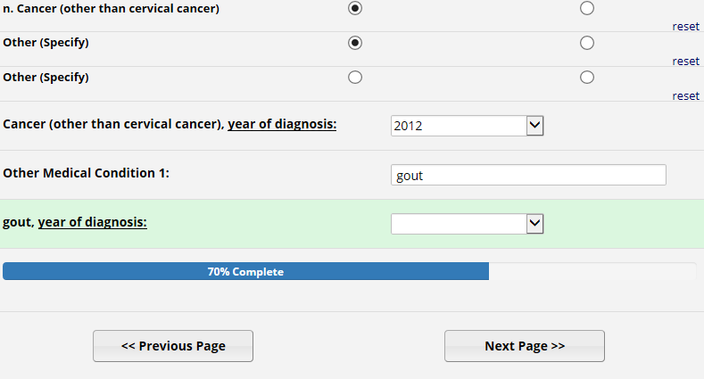
Task: Click reset for the first Other (Specify) row
Action: (685, 62)
